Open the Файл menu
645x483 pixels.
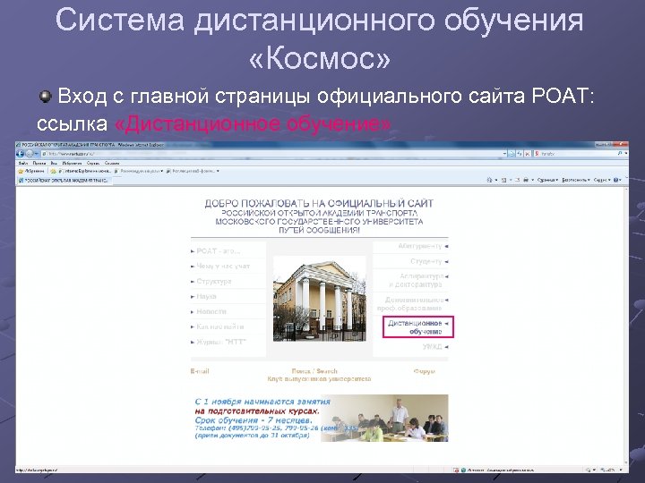23,163
